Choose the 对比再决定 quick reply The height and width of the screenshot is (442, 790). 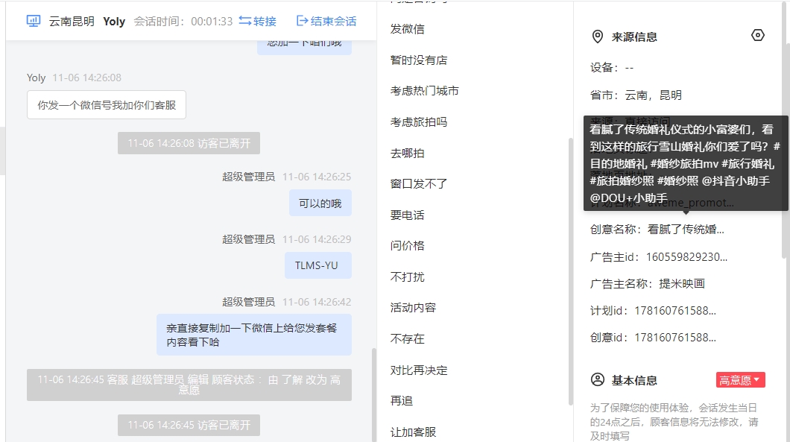[419, 370]
